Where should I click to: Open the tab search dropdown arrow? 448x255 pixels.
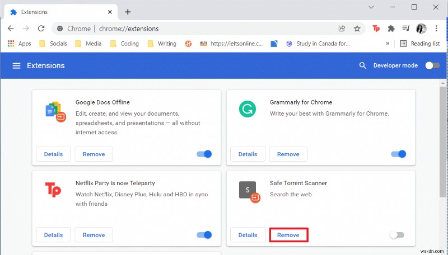click(371, 7)
